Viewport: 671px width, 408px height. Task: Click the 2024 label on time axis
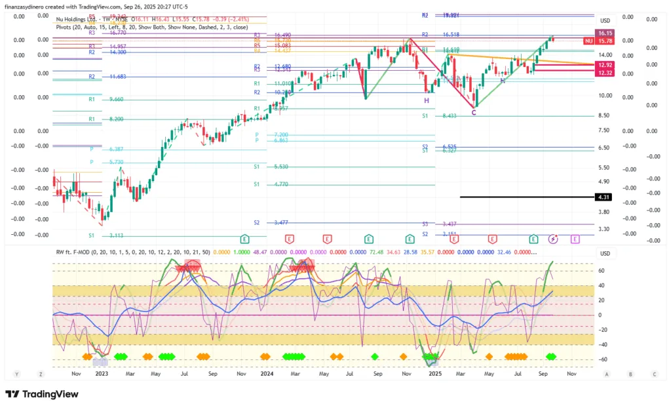[x=267, y=373]
